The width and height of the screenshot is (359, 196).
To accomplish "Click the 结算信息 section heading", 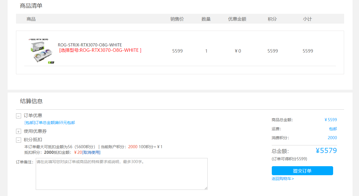I will pyautogui.click(x=31, y=101).
